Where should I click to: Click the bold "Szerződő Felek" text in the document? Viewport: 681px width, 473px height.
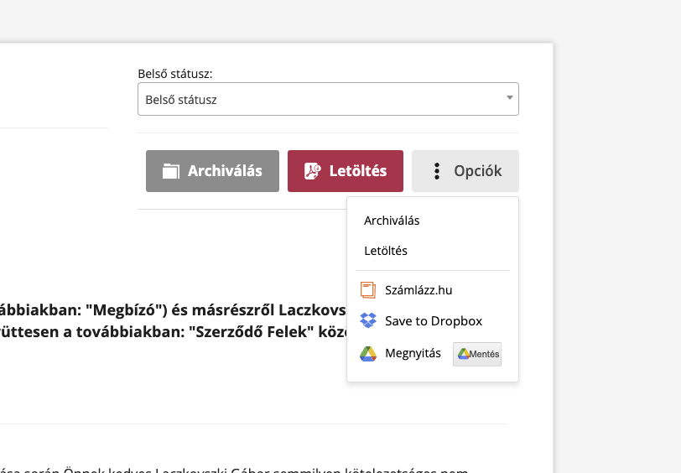tap(251, 330)
